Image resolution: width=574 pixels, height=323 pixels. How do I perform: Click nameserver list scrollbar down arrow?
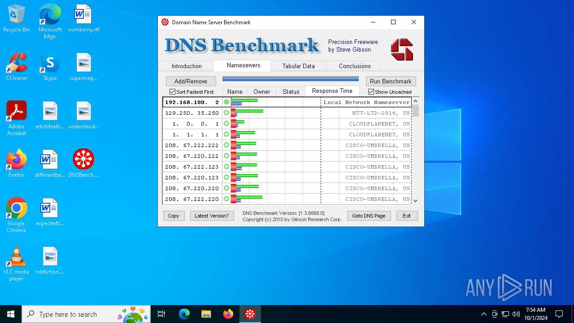(x=415, y=201)
